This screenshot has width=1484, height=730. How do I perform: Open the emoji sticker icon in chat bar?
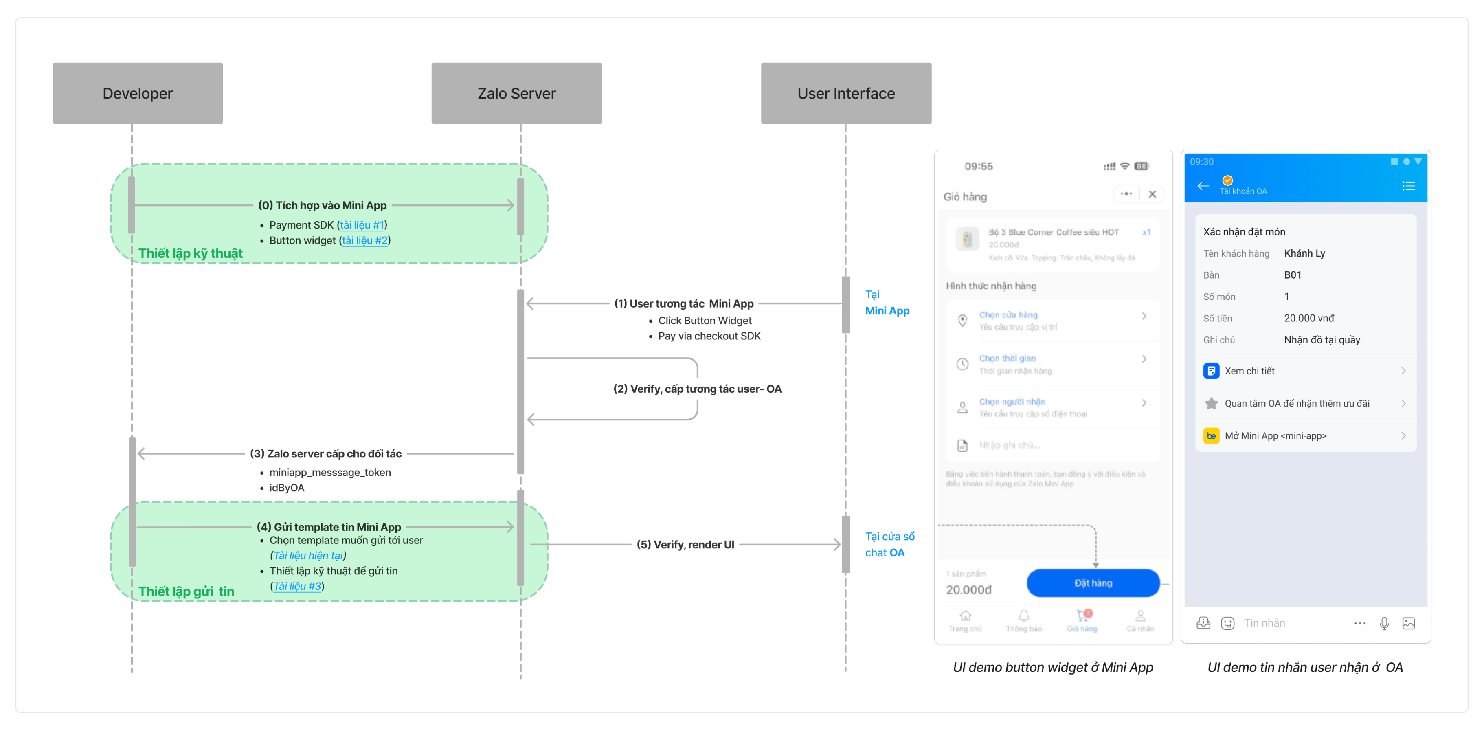(1228, 623)
